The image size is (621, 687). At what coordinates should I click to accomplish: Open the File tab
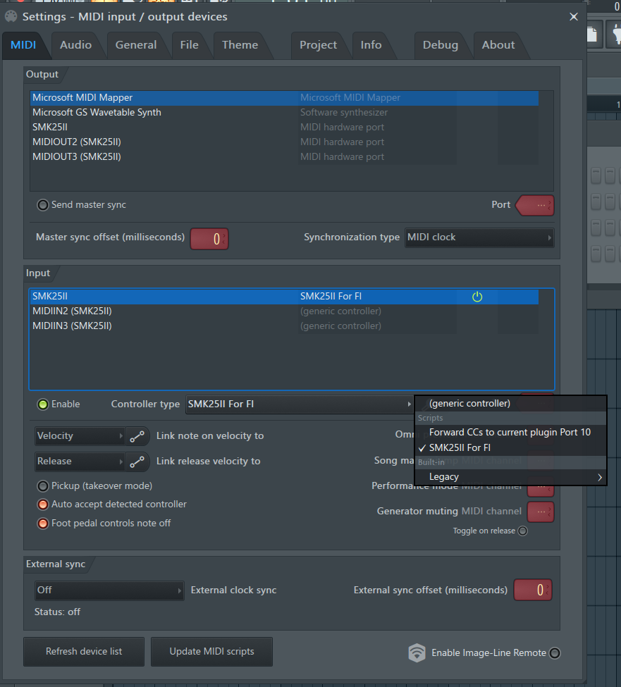point(190,44)
